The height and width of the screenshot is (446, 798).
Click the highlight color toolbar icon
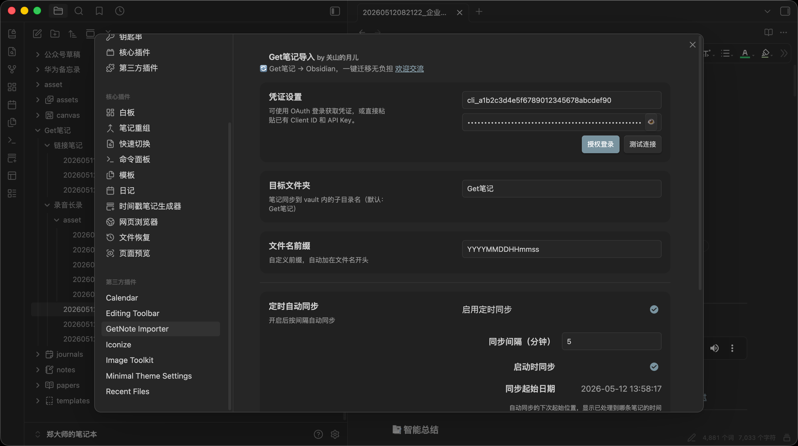click(x=765, y=53)
